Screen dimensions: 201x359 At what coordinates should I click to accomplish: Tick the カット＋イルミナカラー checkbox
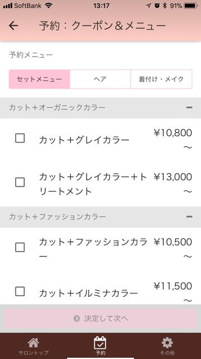20,291
